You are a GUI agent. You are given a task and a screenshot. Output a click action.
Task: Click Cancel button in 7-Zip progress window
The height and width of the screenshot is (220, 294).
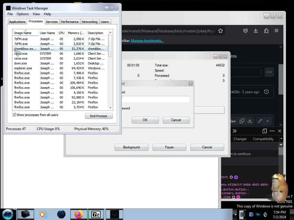(x=207, y=147)
